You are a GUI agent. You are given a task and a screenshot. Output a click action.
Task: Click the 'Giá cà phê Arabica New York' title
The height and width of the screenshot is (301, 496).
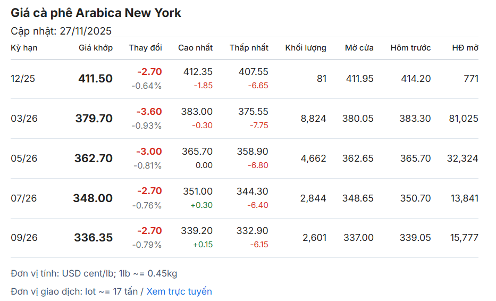point(96,13)
